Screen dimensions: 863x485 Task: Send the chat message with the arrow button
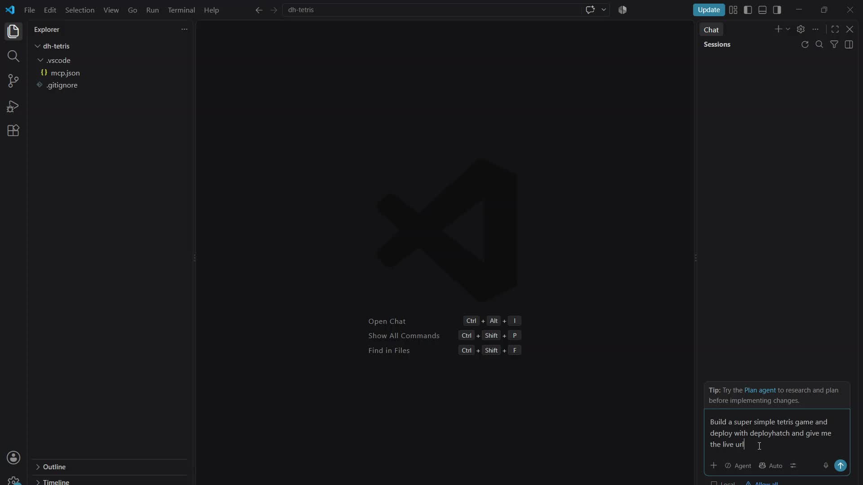click(841, 466)
